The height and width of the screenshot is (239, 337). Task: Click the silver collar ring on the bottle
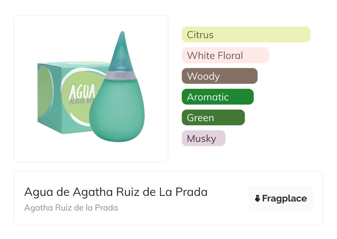[121, 75]
